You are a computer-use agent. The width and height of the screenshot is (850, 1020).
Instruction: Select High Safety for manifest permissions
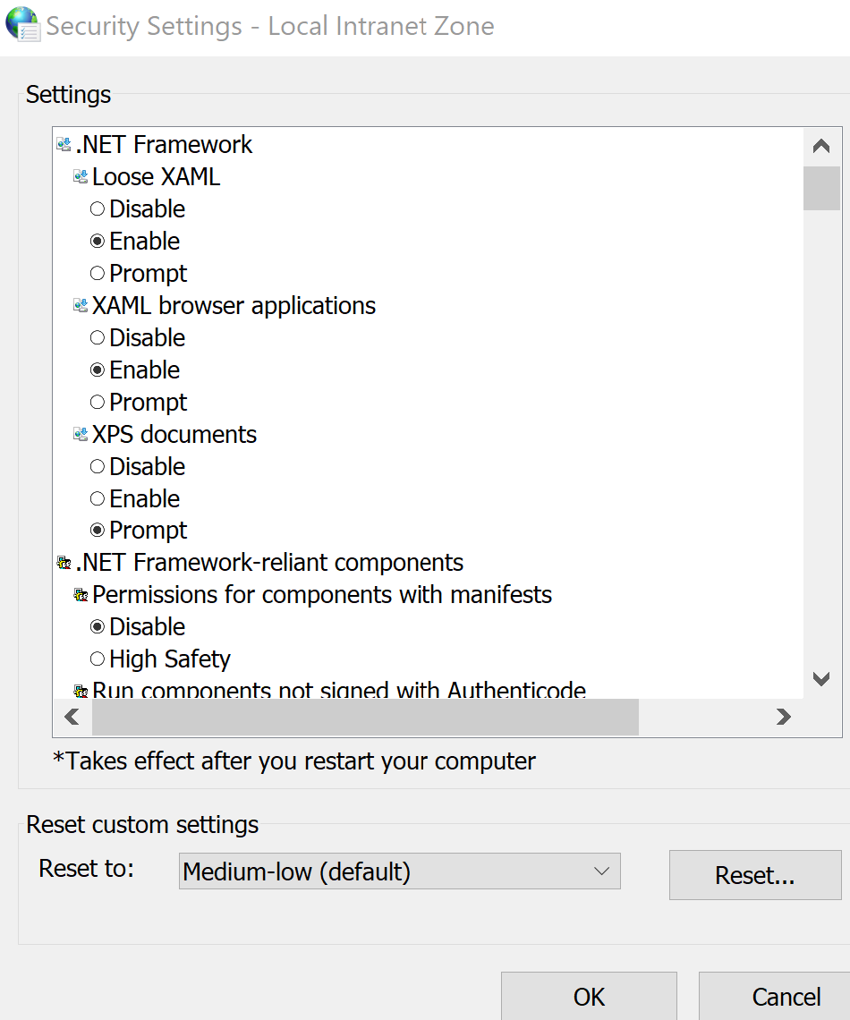pos(98,659)
